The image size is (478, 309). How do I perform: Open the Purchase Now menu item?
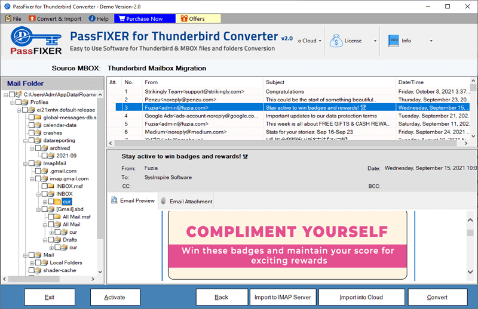(x=145, y=18)
